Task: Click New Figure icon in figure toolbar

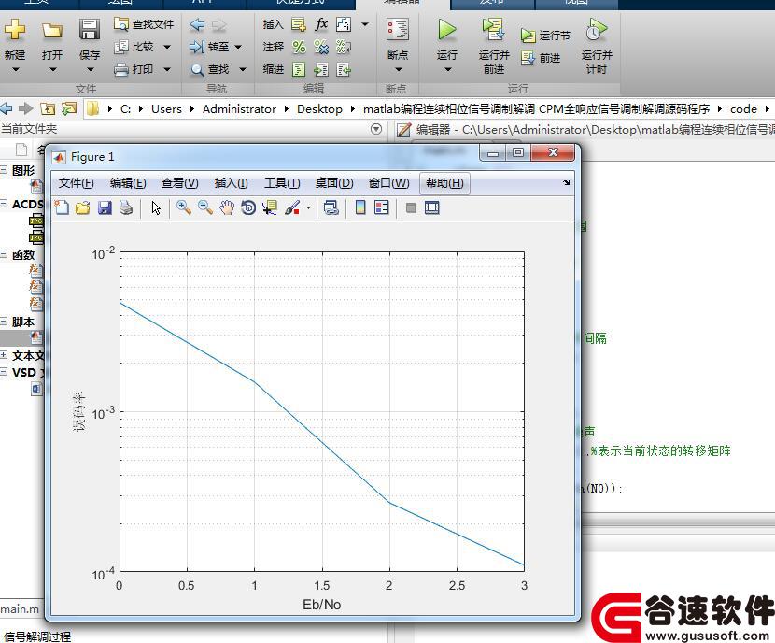Action: [x=62, y=207]
